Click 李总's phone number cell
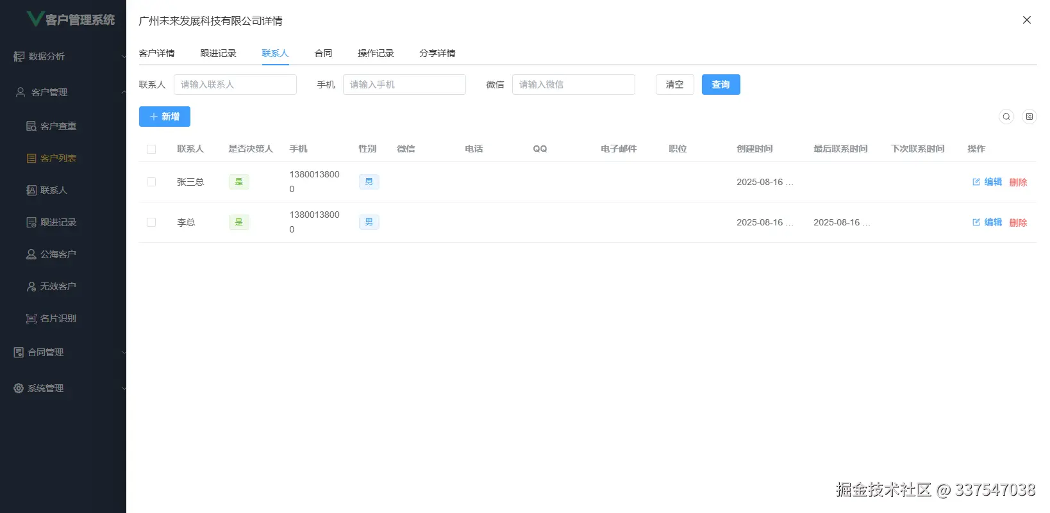The width and height of the screenshot is (1050, 513). [315, 222]
